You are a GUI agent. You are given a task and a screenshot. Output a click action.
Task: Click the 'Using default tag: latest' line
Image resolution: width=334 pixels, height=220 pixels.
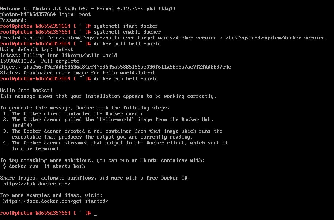[x=37, y=49]
